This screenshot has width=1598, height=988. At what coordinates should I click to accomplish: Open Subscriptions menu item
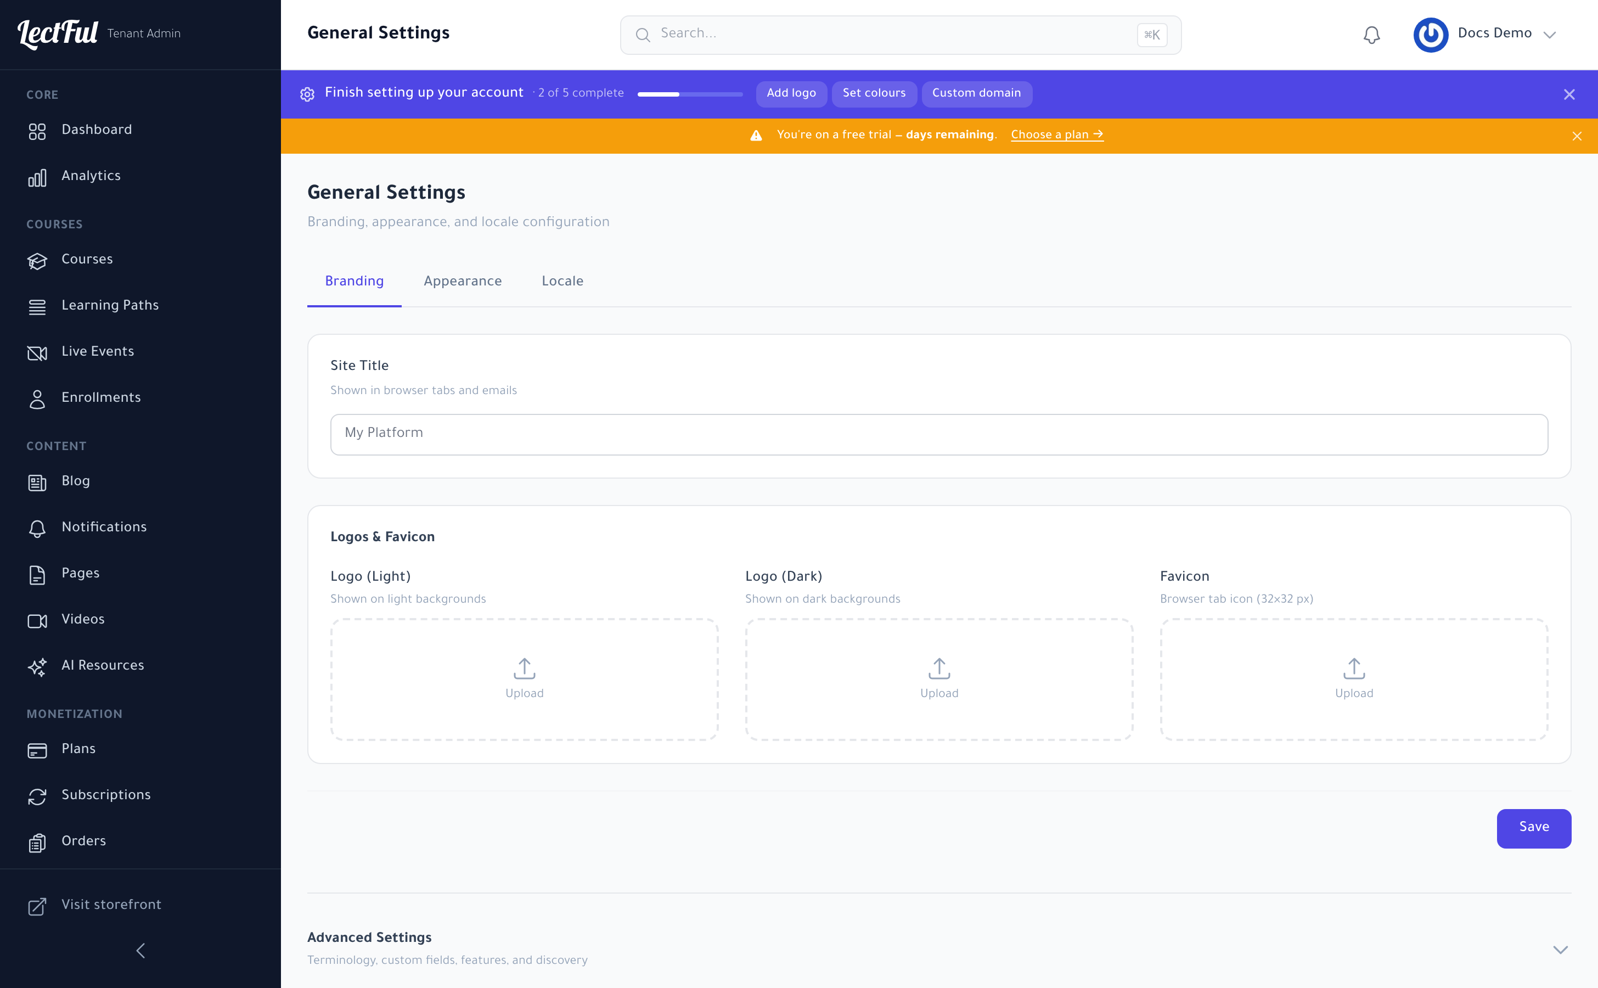click(140, 795)
